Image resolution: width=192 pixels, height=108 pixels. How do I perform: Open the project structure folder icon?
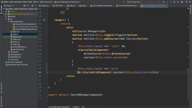point(182,2)
